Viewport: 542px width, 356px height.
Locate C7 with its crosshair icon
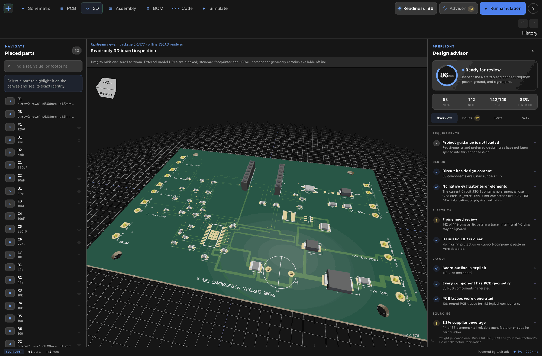[79, 255]
